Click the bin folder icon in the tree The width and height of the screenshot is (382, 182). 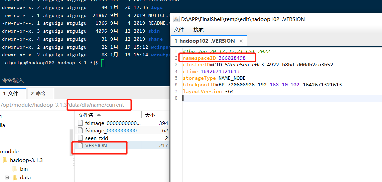pos(15,169)
